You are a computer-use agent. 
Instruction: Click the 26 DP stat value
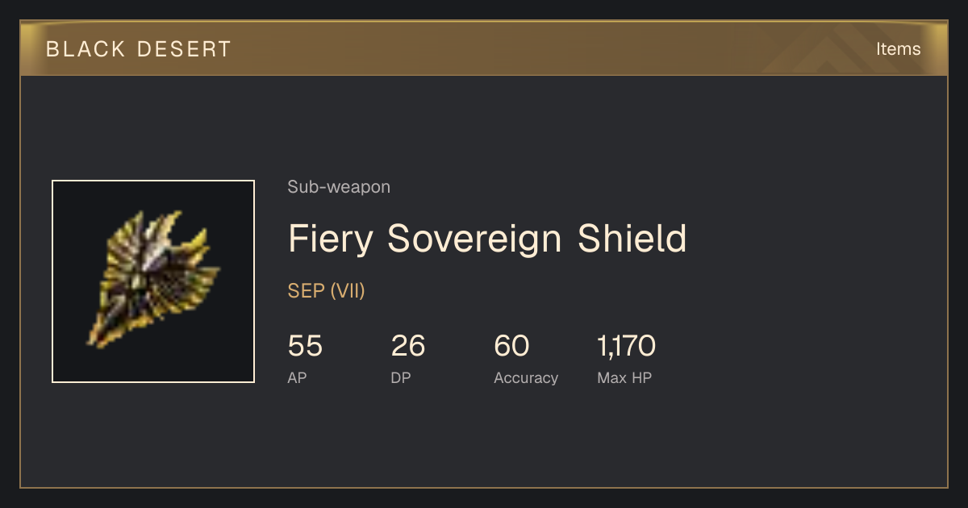(x=408, y=347)
